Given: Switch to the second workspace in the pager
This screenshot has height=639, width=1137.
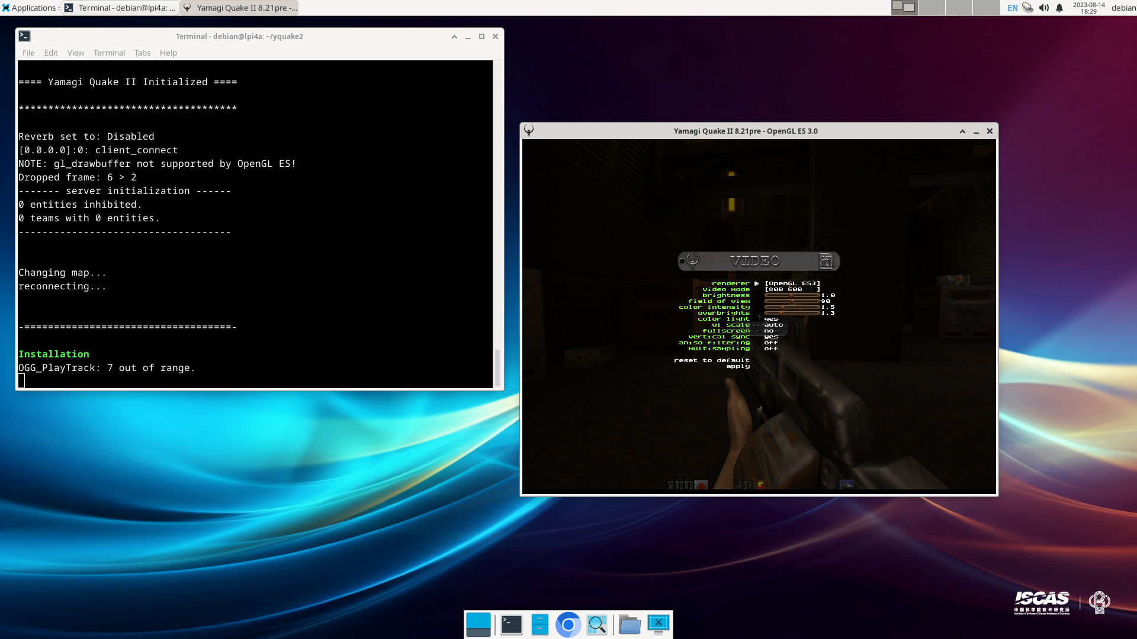Looking at the screenshot, I should click(932, 7).
